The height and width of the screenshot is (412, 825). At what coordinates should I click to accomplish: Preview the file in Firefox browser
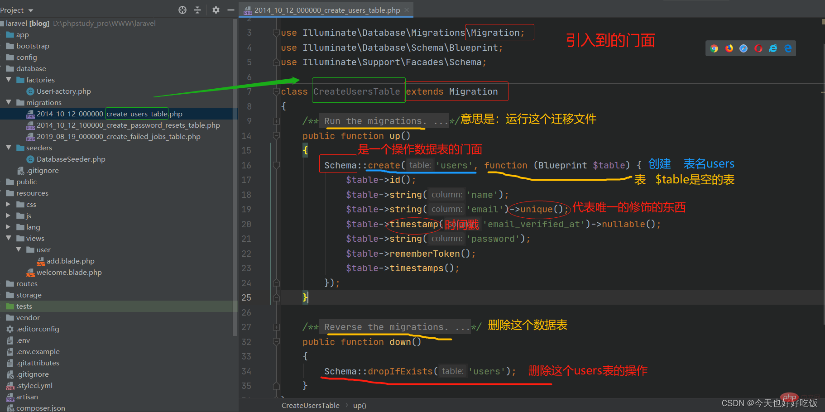pos(729,48)
